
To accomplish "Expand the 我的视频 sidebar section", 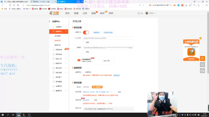I will [66, 73].
